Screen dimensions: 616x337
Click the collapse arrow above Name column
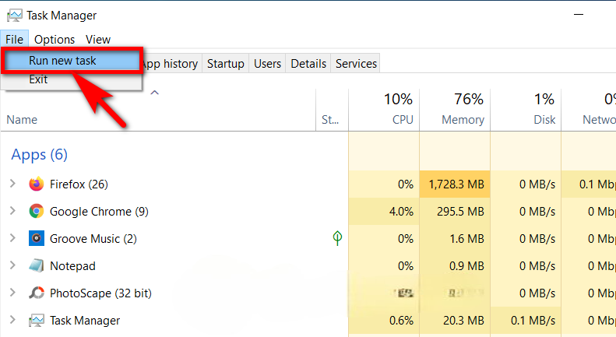pos(154,93)
